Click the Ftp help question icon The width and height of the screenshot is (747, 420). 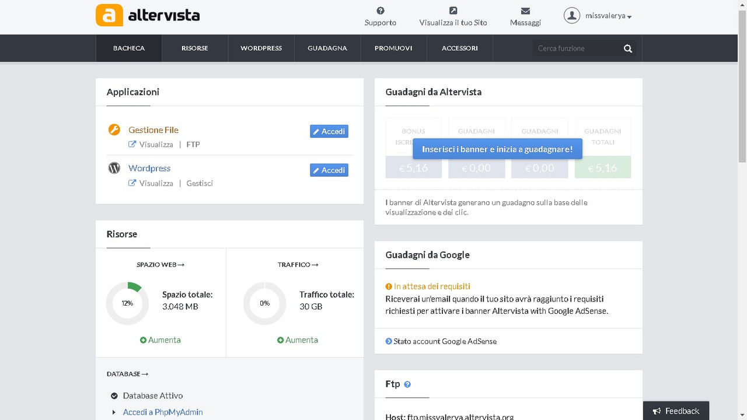[x=407, y=384]
